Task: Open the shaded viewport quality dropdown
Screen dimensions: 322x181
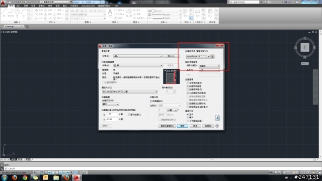Action: pos(209,70)
